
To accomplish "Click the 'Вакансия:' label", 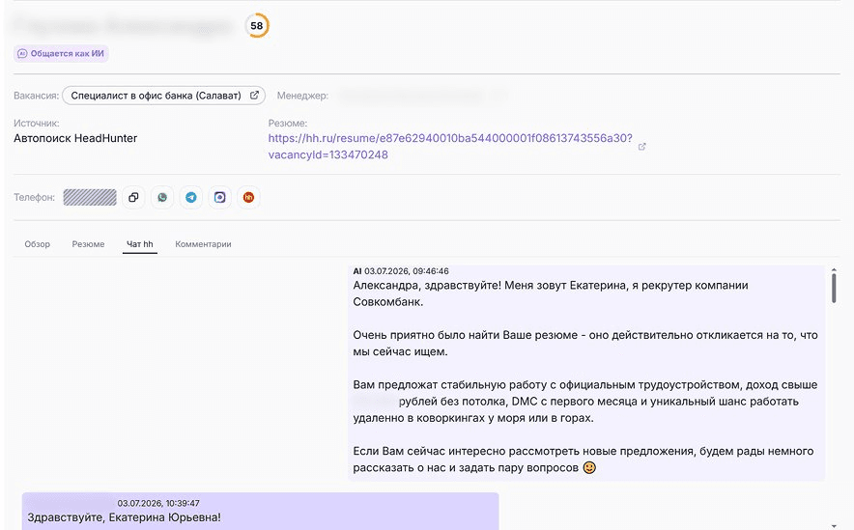I will pos(36,96).
